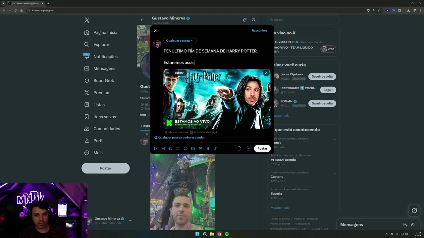Image resolution: width=424 pixels, height=238 pixels.
Task: Open more options for the Topuria trend
Action: [x=334, y=190]
